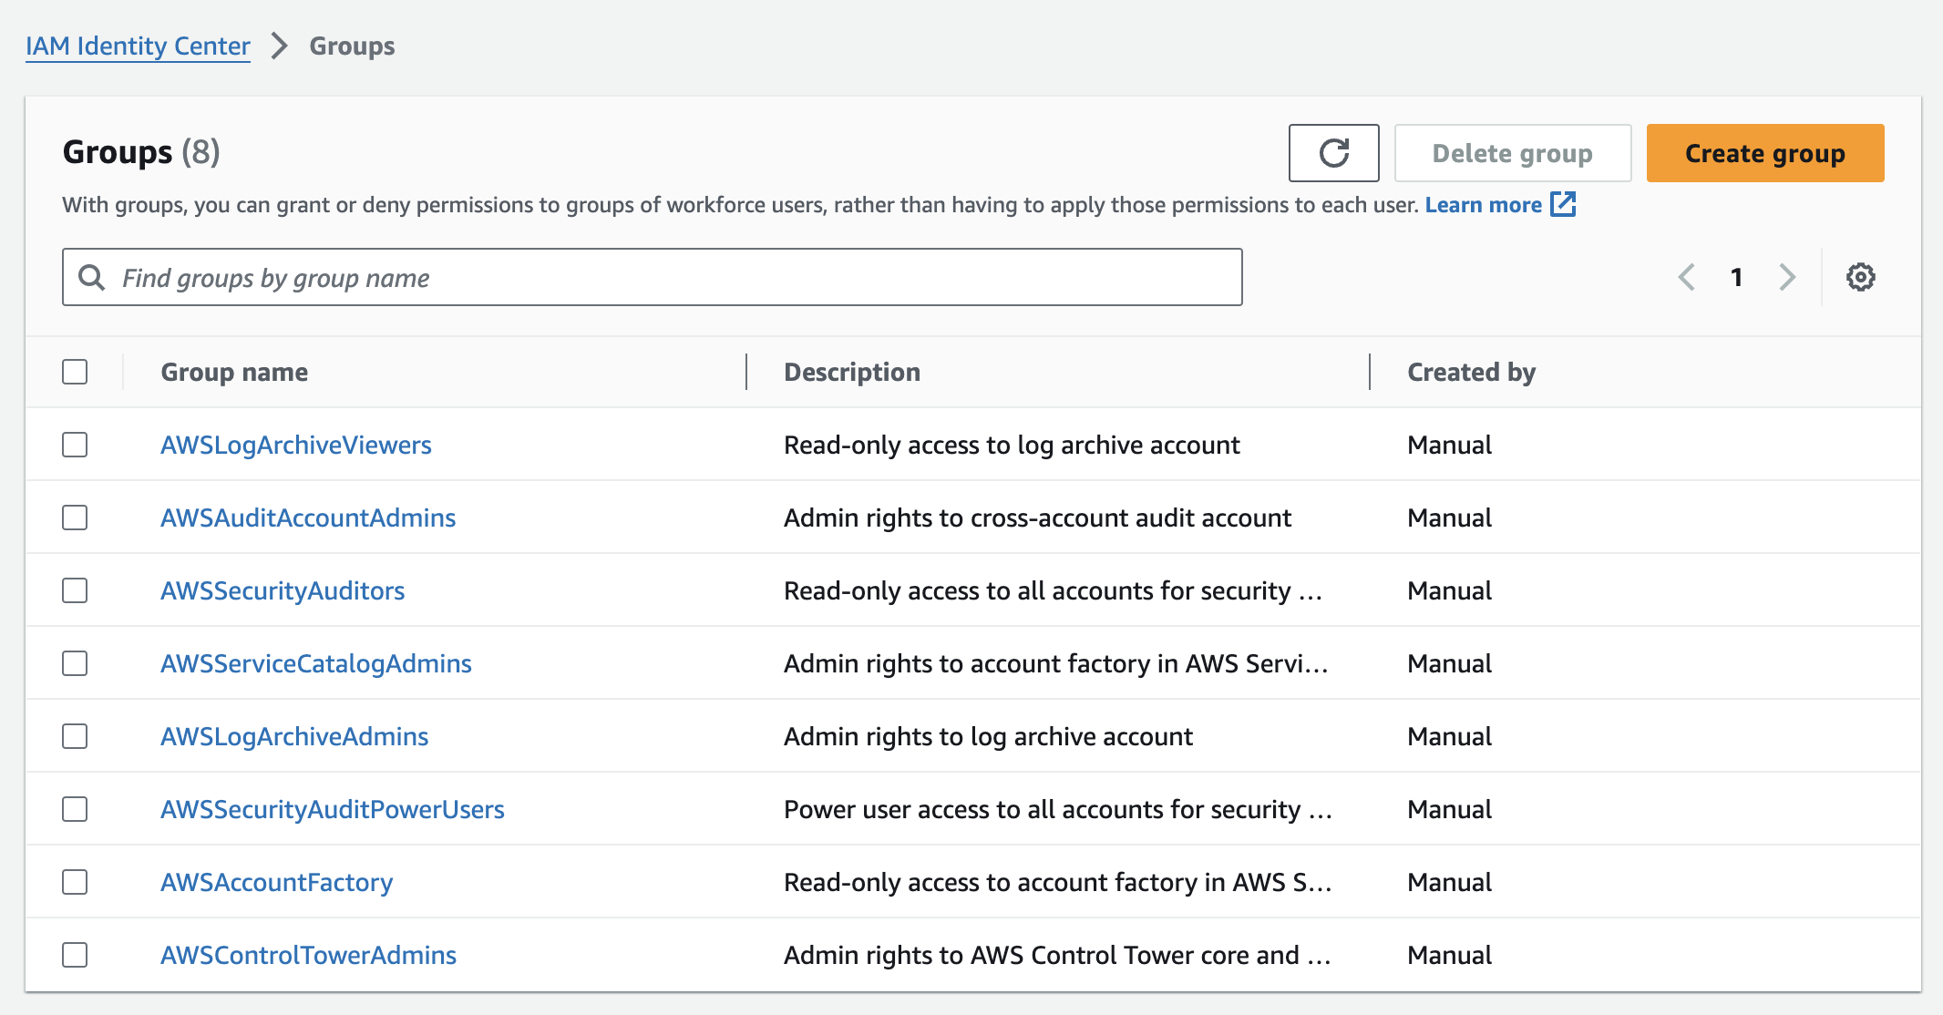The height and width of the screenshot is (1015, 1943).
Task: Click the Create group button
Action: [x=1764, y=153]
